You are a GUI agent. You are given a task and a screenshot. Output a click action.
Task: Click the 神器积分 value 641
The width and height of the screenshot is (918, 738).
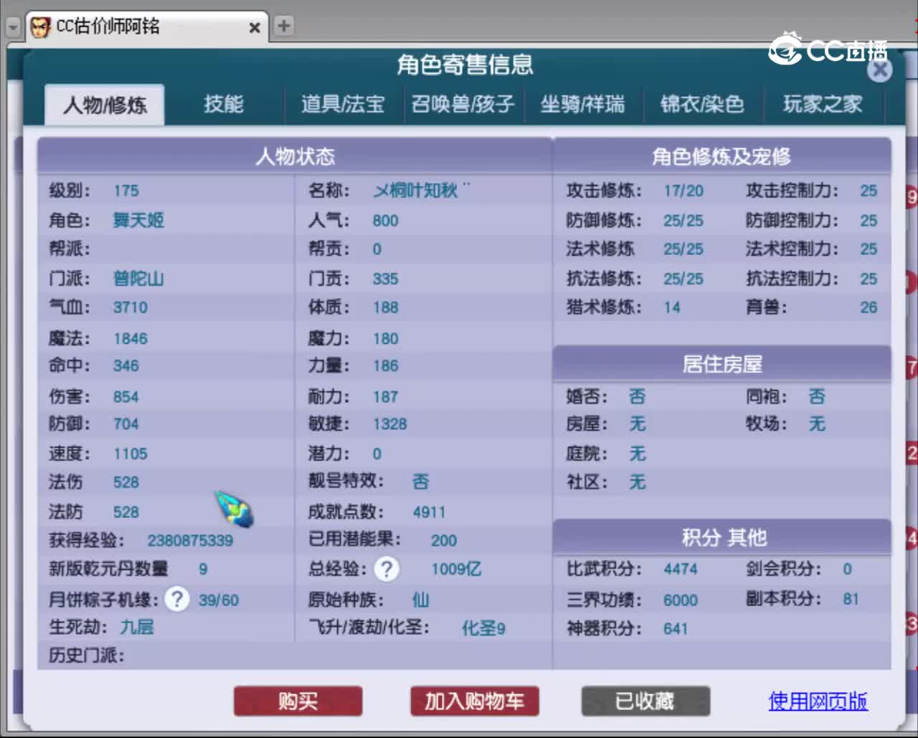pyautogui.click(x=676, y=628)
